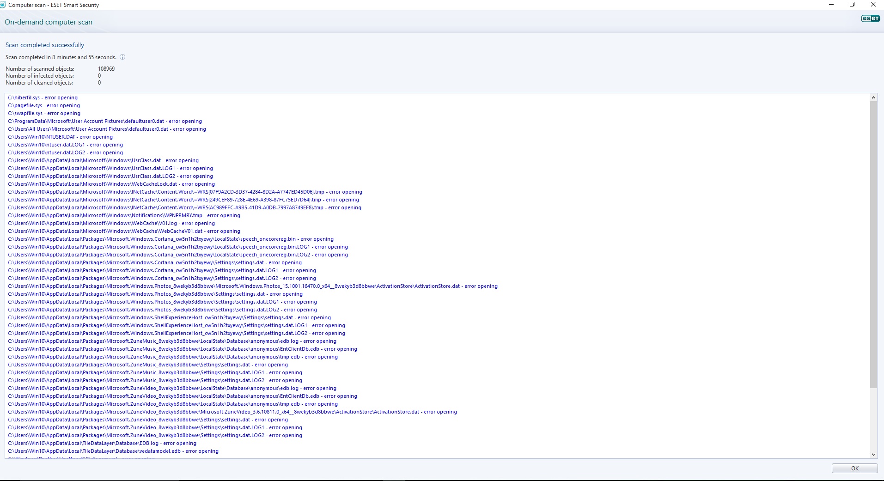This screenshot has height=481, width=884.
Task: Select the C:\pagefile.sys error line
Action: pyautogui.click(x=44, y=106)
